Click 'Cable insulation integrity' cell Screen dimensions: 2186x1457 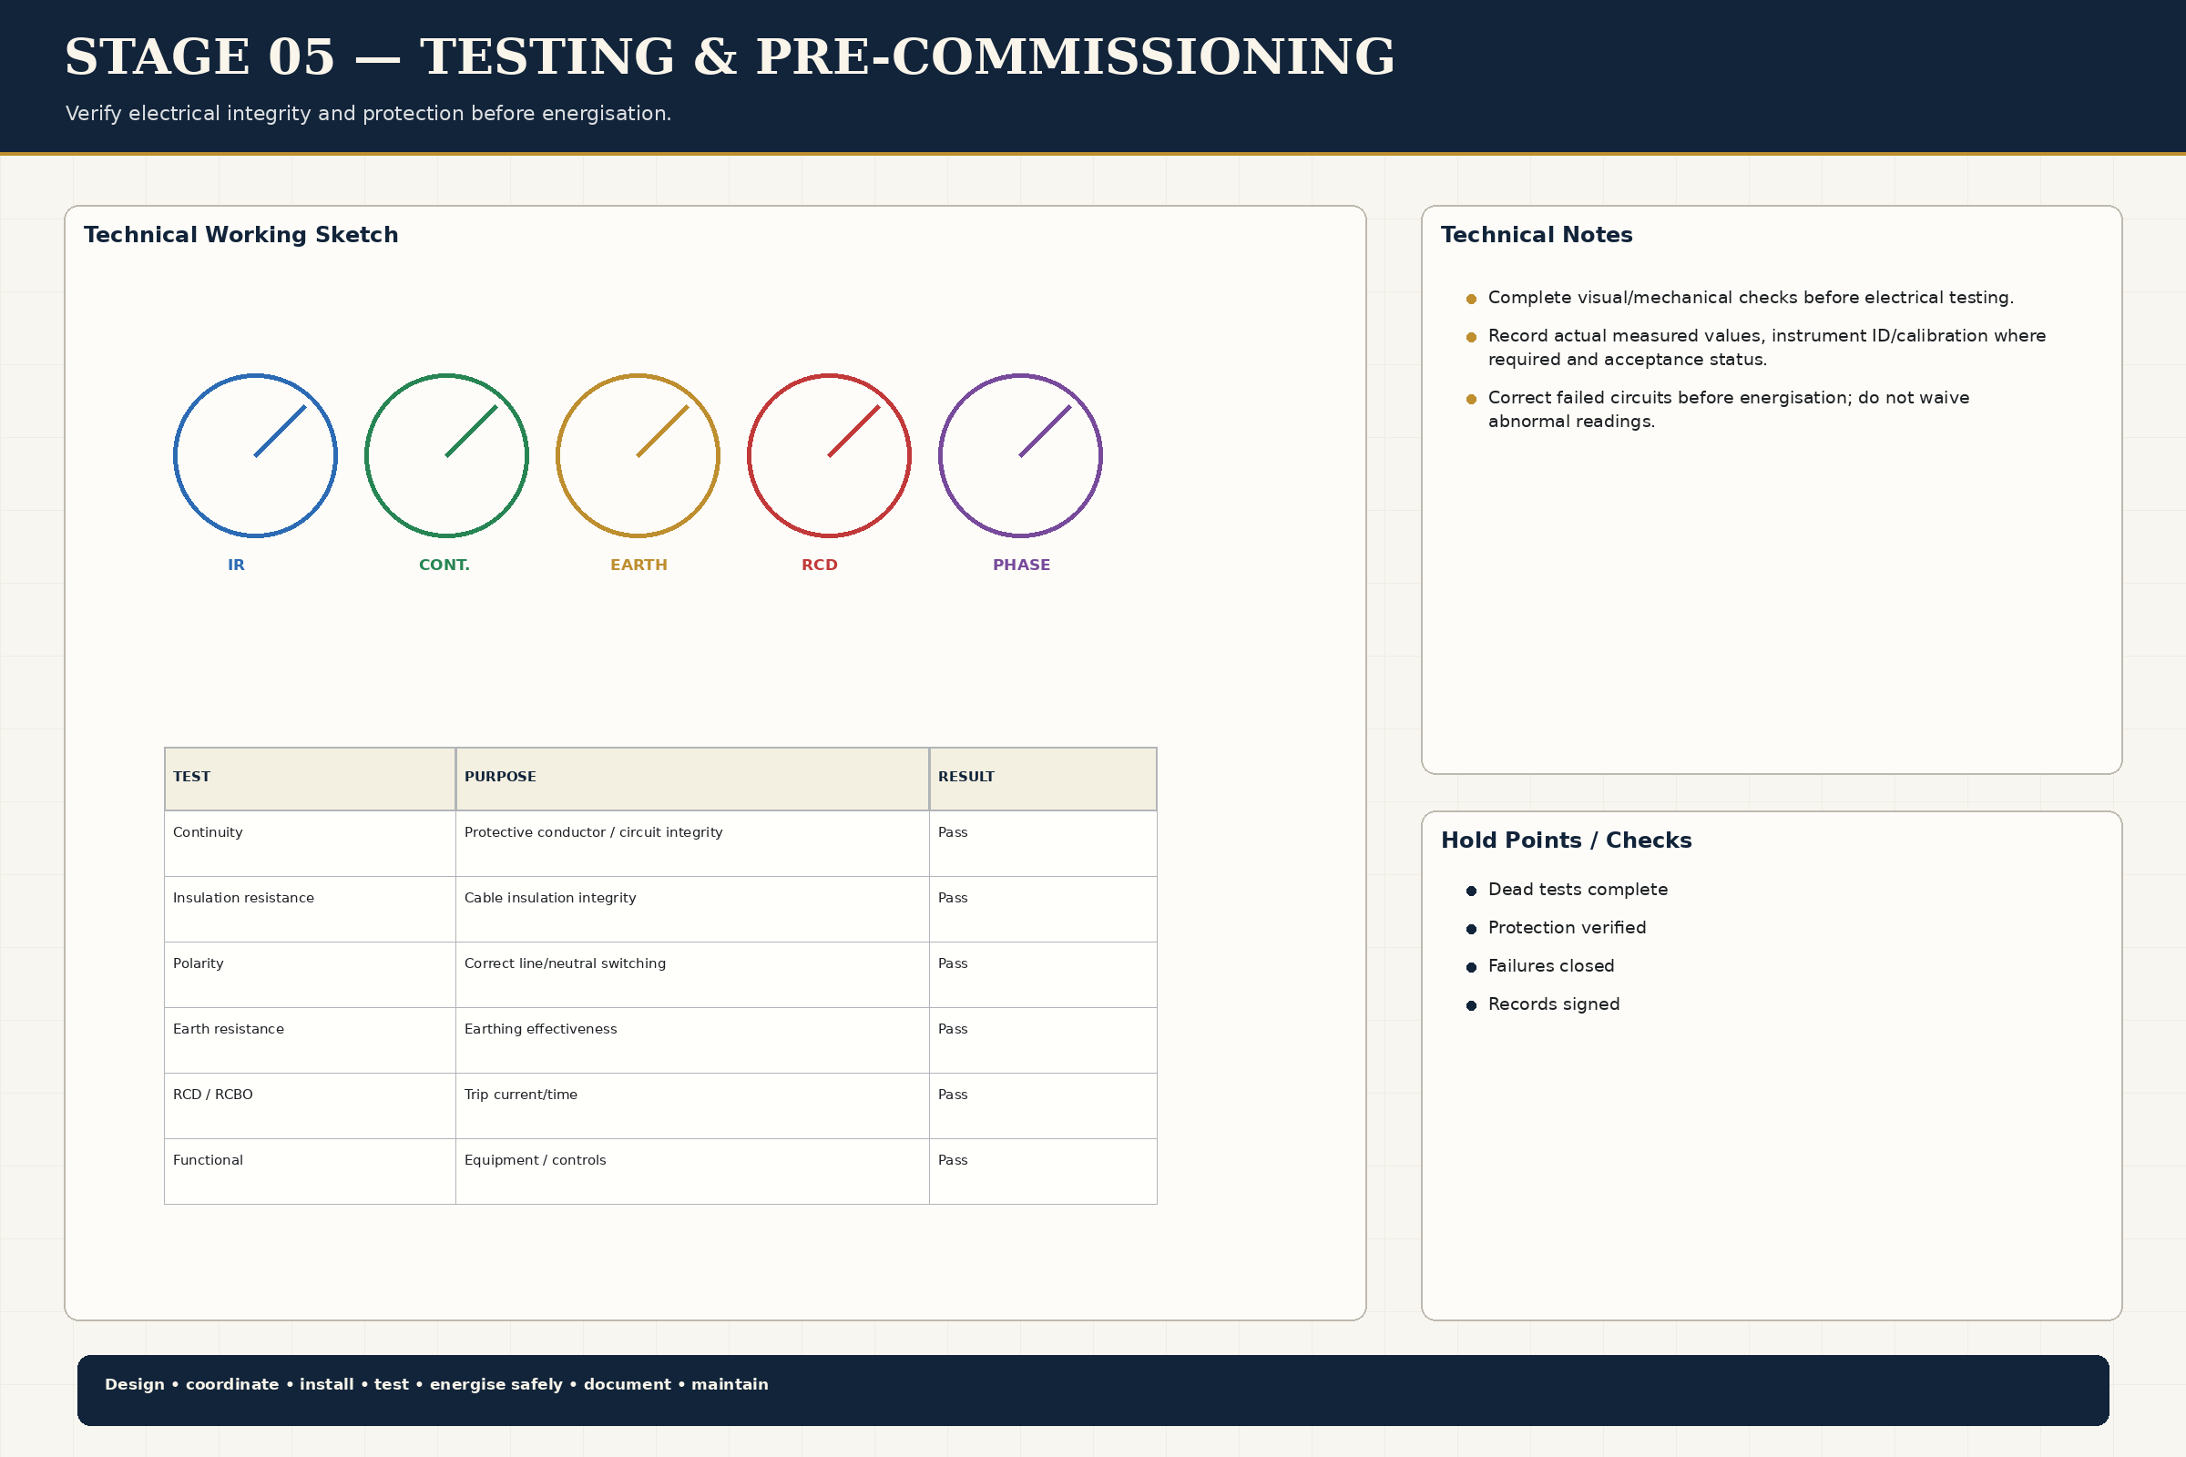[692, 909]
